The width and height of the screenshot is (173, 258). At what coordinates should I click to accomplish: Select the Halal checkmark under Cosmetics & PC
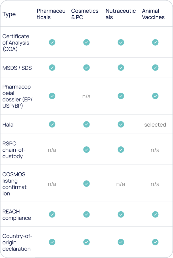(x=86, y=124)
